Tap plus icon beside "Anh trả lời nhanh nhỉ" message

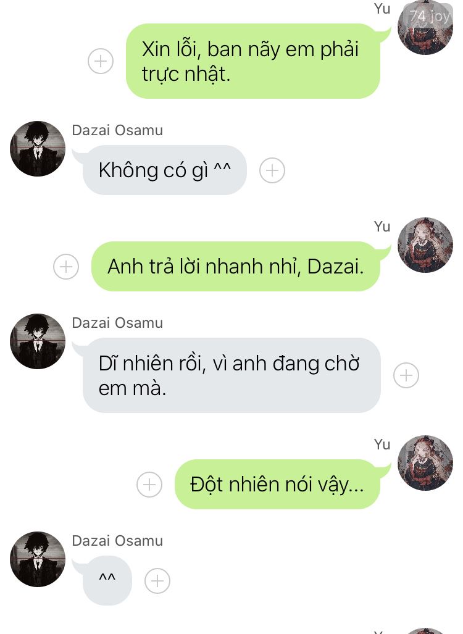[x=66, y=267]
